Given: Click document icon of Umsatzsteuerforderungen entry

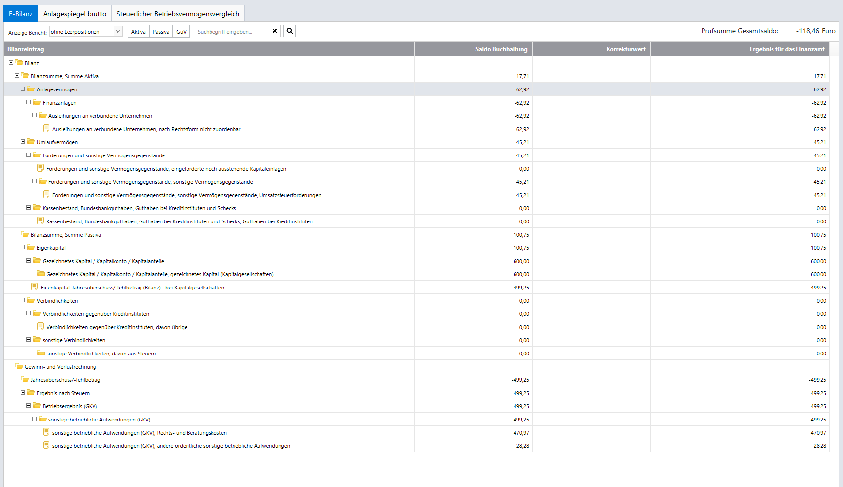Looking at the screenshot, I should pos(46,195).
